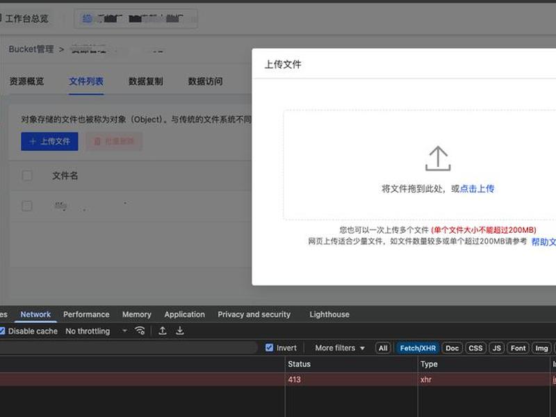
Task: Click the disabled red batch delete button
Action: pyautogui.click(x=114, y=142)
